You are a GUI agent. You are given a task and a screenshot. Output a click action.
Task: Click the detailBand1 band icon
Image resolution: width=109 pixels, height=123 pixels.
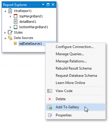[16, 22]
